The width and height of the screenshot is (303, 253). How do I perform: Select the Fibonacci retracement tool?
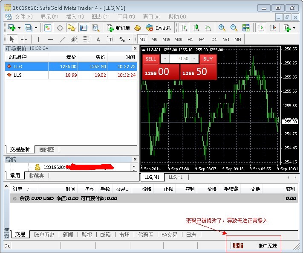tap(87, 39)
